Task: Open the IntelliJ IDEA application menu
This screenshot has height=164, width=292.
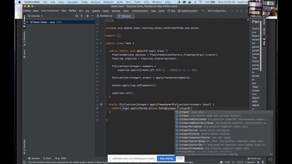Action: tap(32, 2)
